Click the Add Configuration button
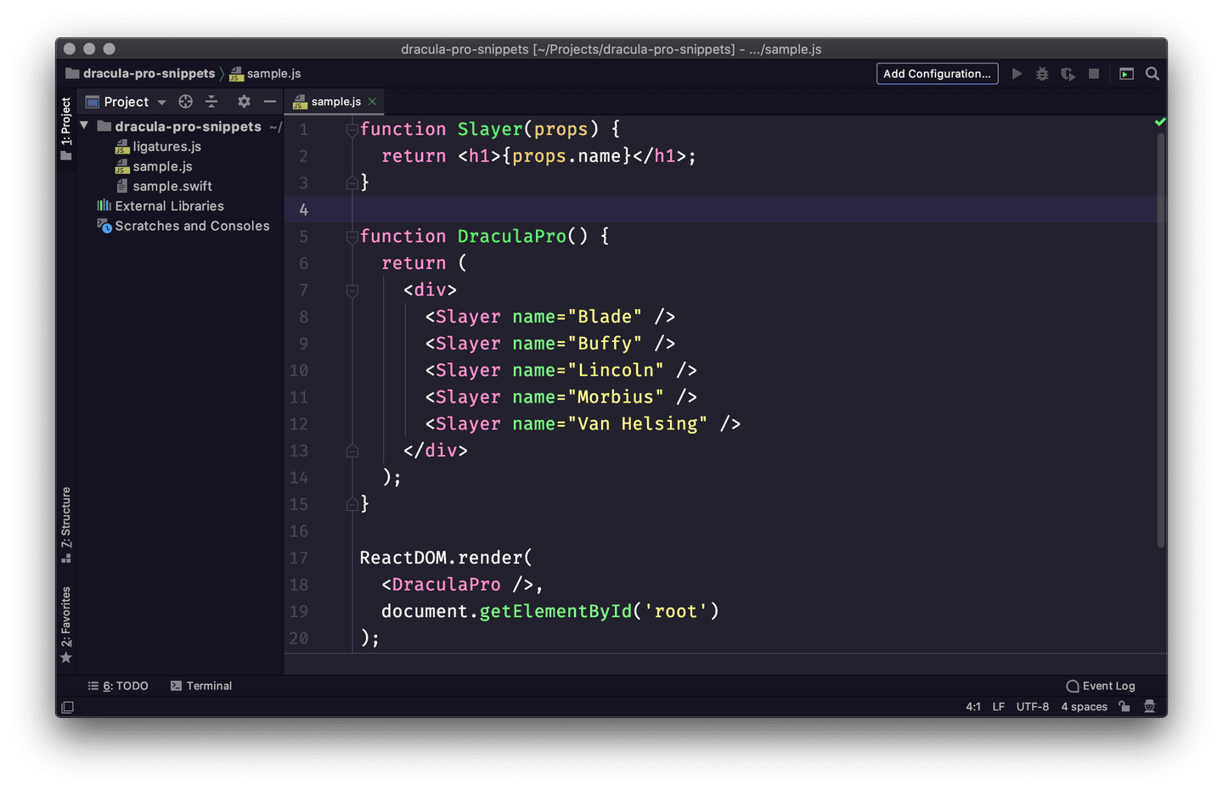The height and width of the screenshot is (791, 1223). tap(937, 73)
